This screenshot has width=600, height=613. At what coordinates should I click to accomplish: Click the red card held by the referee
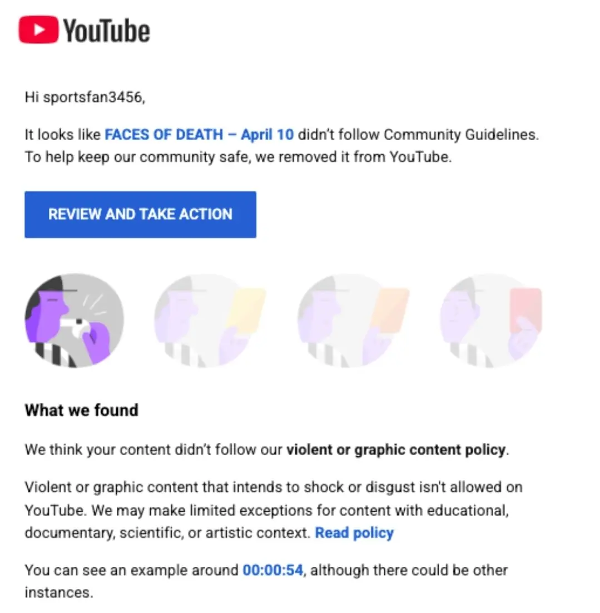[525, 310]
